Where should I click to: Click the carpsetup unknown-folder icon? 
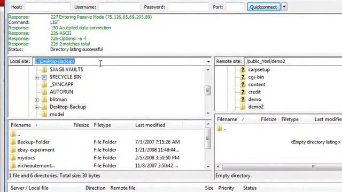[243, 70]
